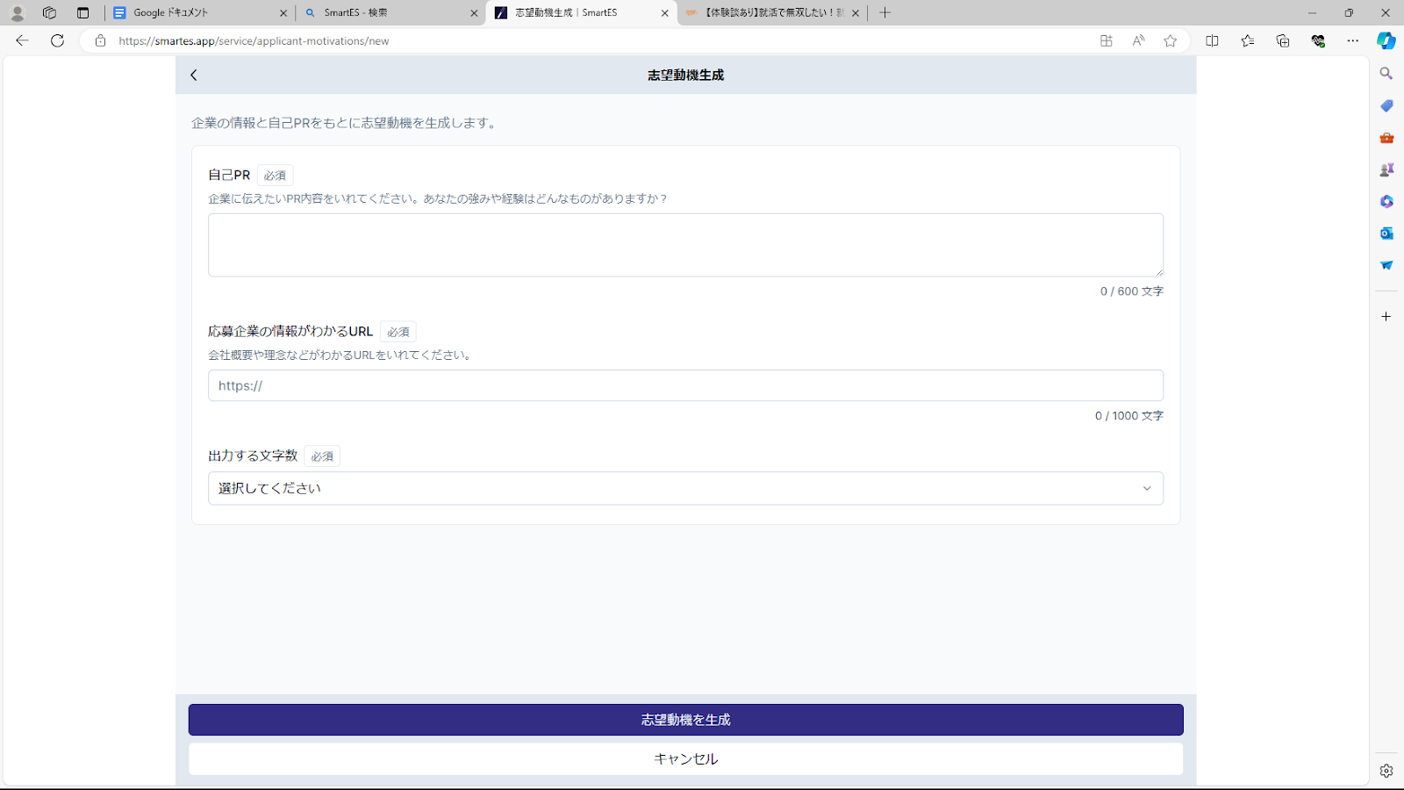The width and height of the screenshot is (1404, 790).
Task: Switch to SmartES - 検索 tab
Action: point(390,13)
